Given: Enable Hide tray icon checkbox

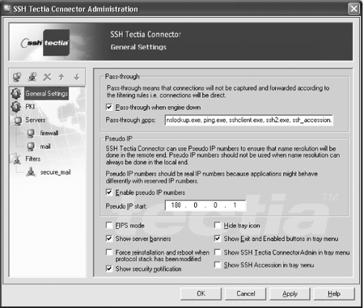Looking at the screenshot, I should pos(217,225).
